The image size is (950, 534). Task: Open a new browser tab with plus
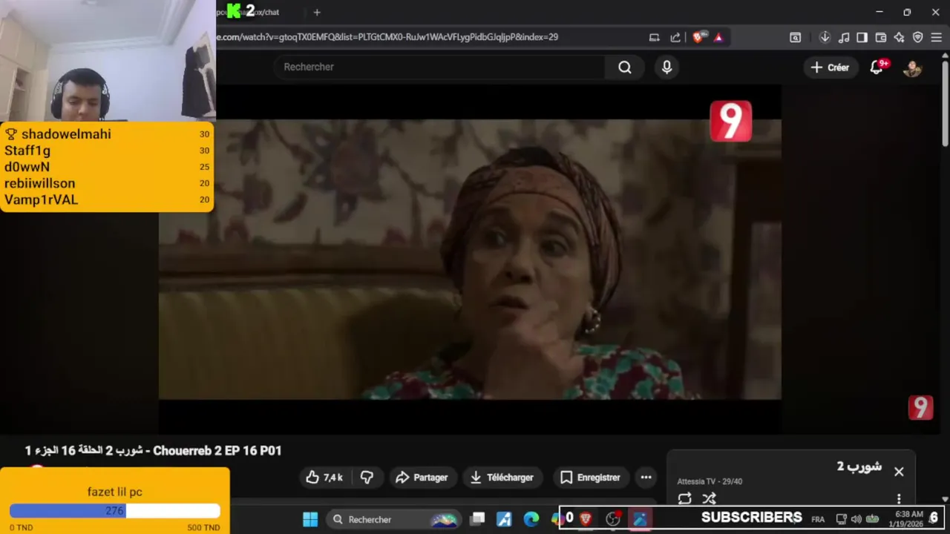[317, 12]
